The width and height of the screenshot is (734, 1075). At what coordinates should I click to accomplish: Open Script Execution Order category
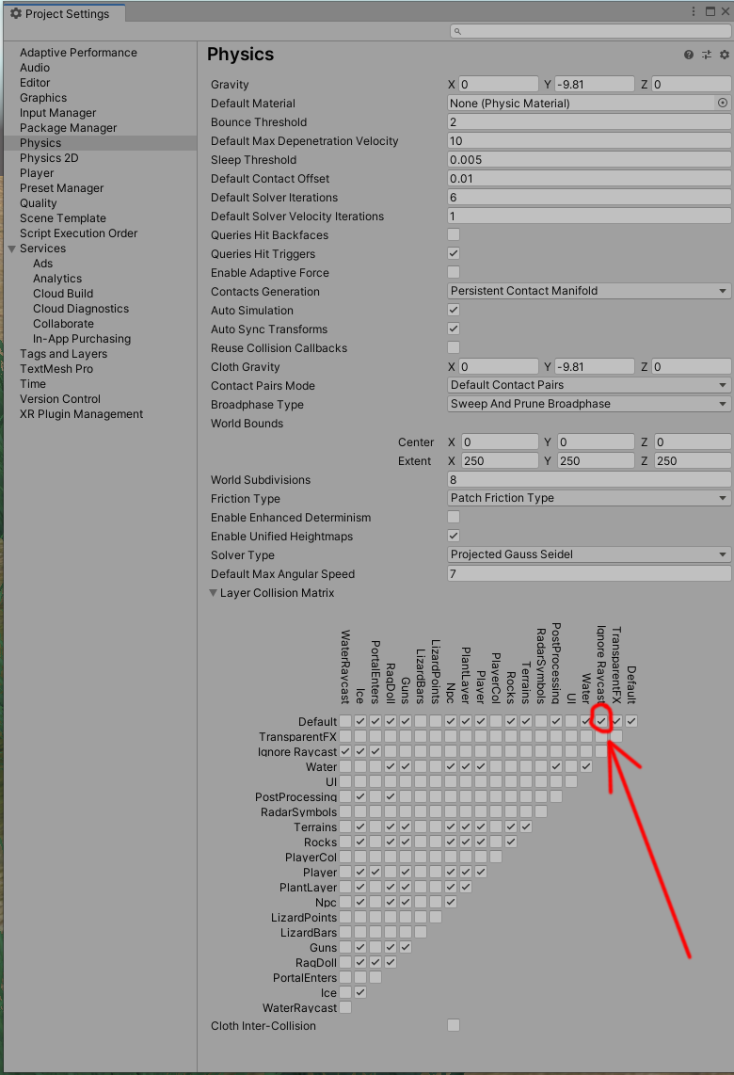79,233
